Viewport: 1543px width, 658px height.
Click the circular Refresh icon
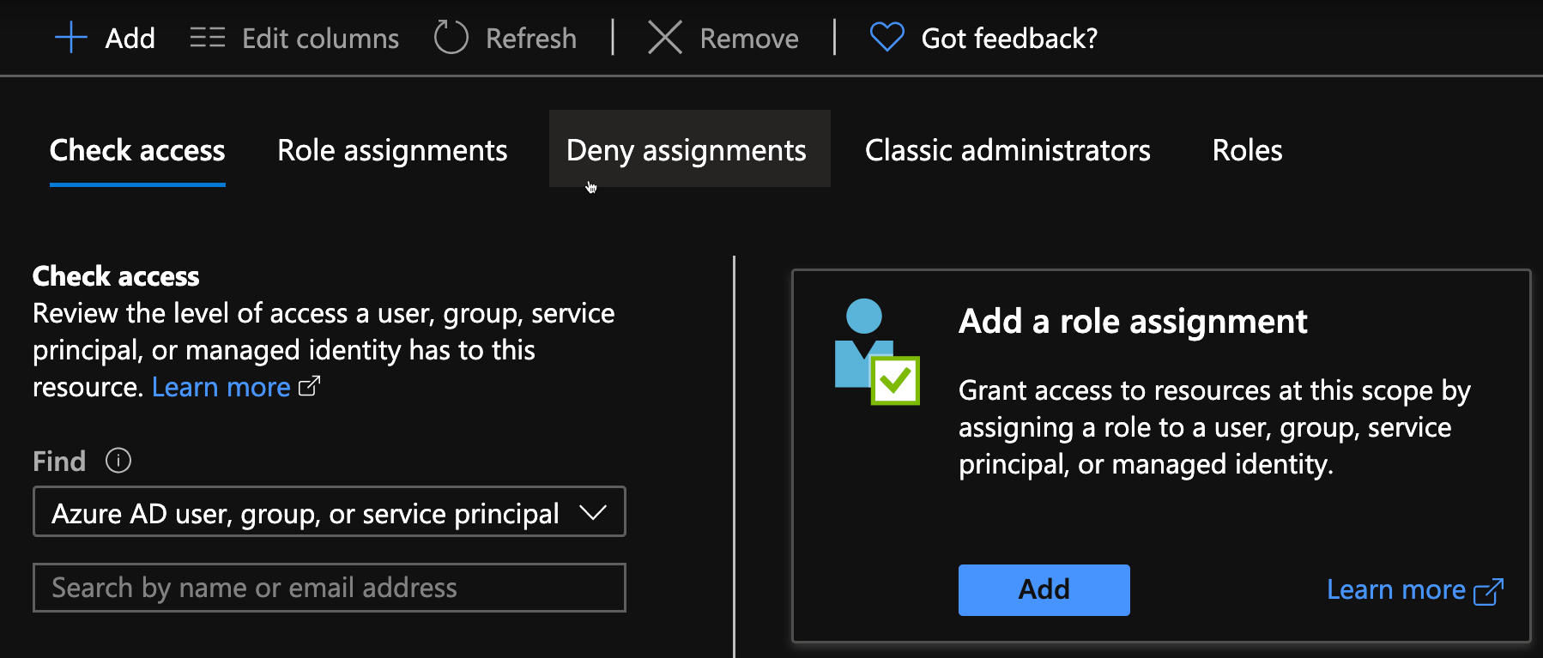(451, 39)
